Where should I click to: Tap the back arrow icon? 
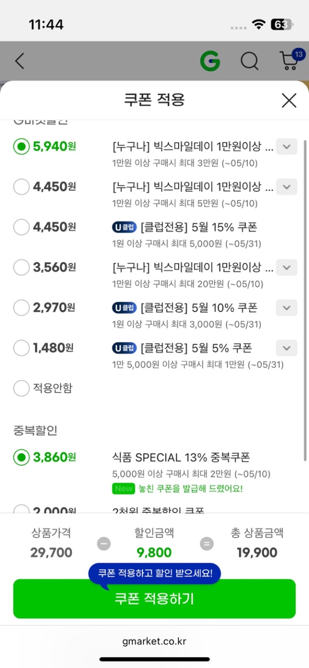(x=19, y=61)
